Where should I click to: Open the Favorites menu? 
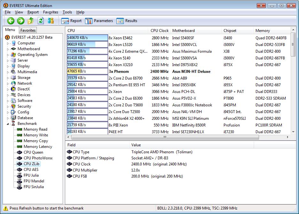point(51,12)
